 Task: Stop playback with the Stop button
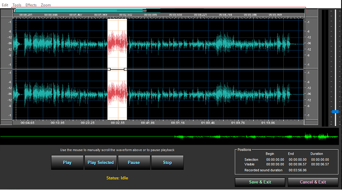(167, 162)
